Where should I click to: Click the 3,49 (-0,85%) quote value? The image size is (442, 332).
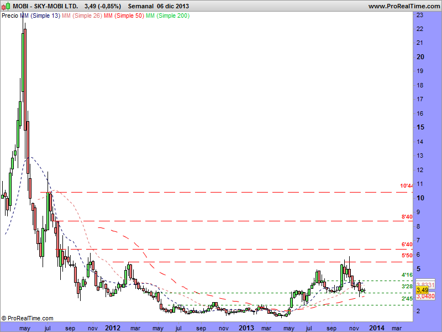point(103,6)
